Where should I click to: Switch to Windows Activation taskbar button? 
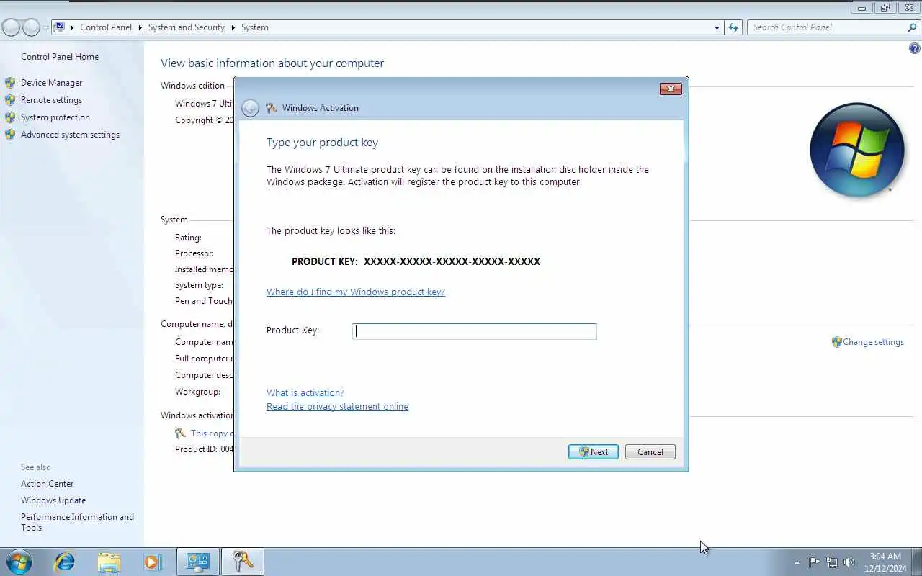[x=243, y=562]
